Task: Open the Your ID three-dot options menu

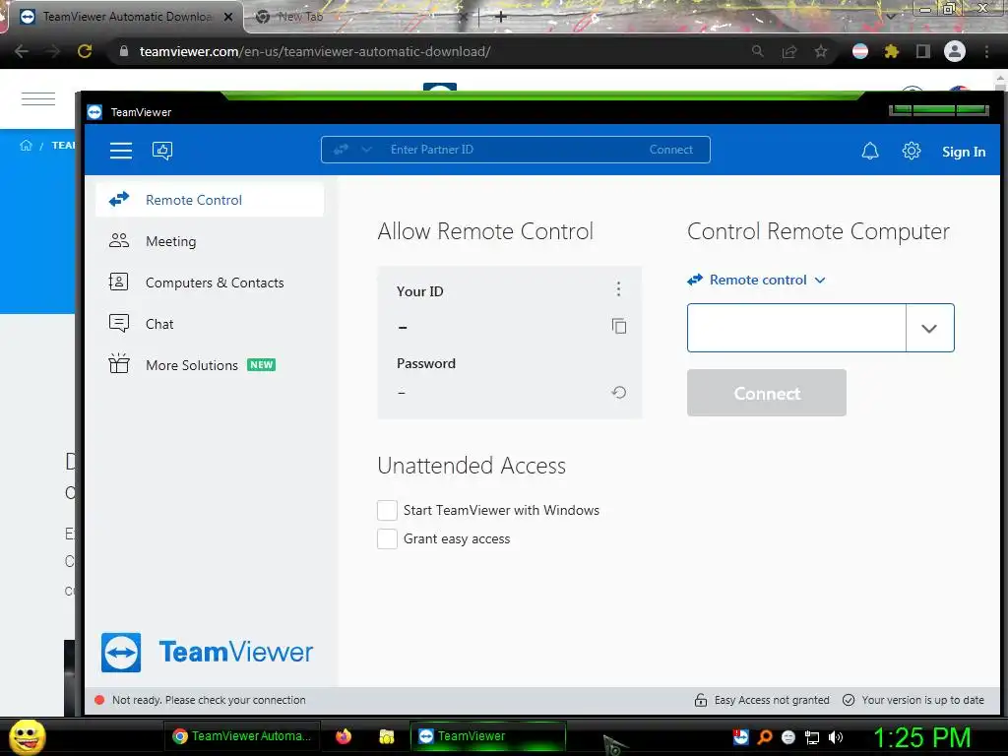Action: click(x=618, y=289)
